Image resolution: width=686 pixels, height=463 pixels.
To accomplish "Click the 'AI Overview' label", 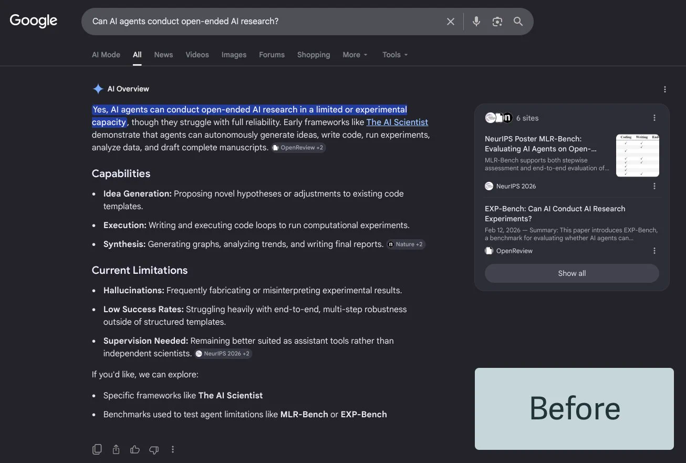I will click(128, 89).
